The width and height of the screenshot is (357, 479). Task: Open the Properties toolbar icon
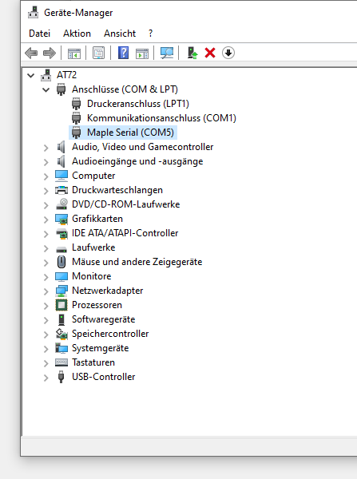[98, 53]
